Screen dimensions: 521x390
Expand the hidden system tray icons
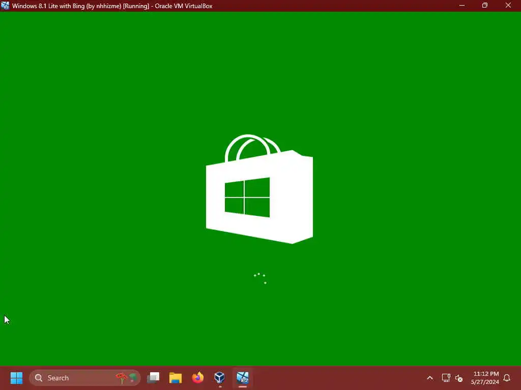pos(429,378)
